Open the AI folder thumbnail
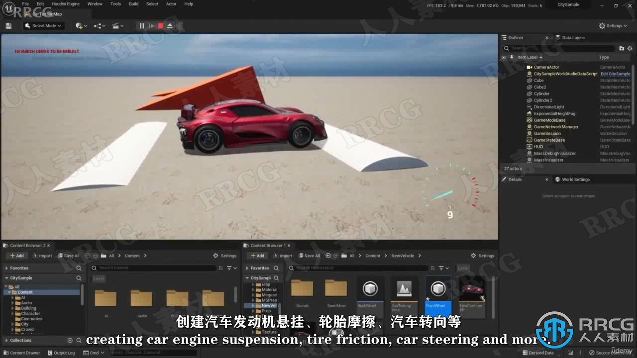637x358 pixels. coord(106,298)
